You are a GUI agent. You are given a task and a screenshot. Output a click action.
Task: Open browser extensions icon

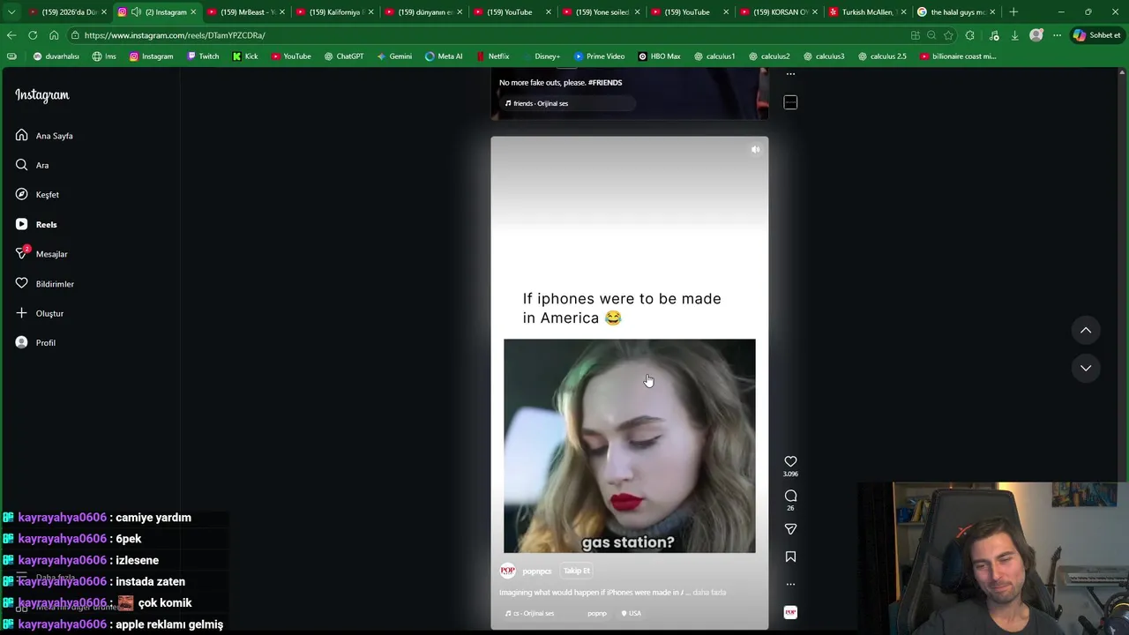[970, 35]
